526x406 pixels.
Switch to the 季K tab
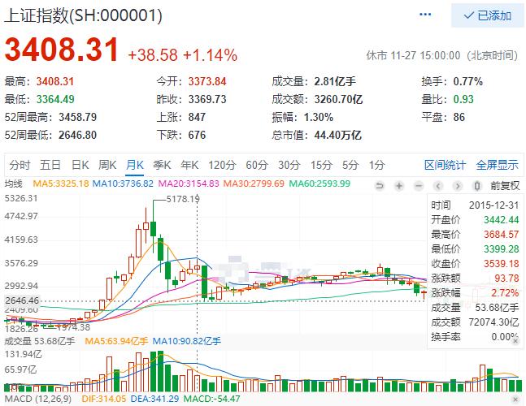point(162,165)
